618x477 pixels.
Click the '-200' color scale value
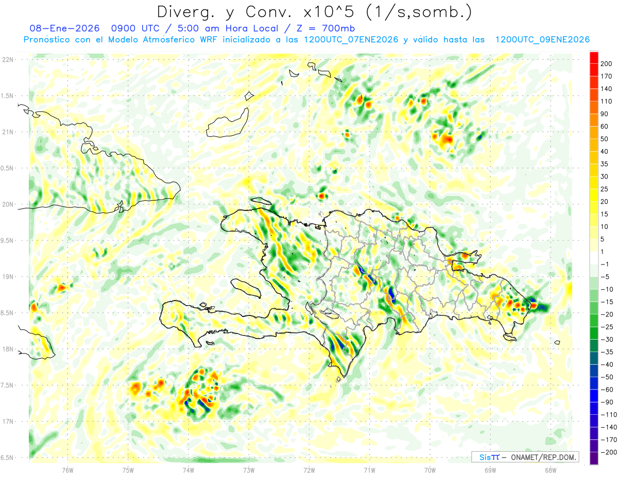pyautogui.click(x=609, y=453)
